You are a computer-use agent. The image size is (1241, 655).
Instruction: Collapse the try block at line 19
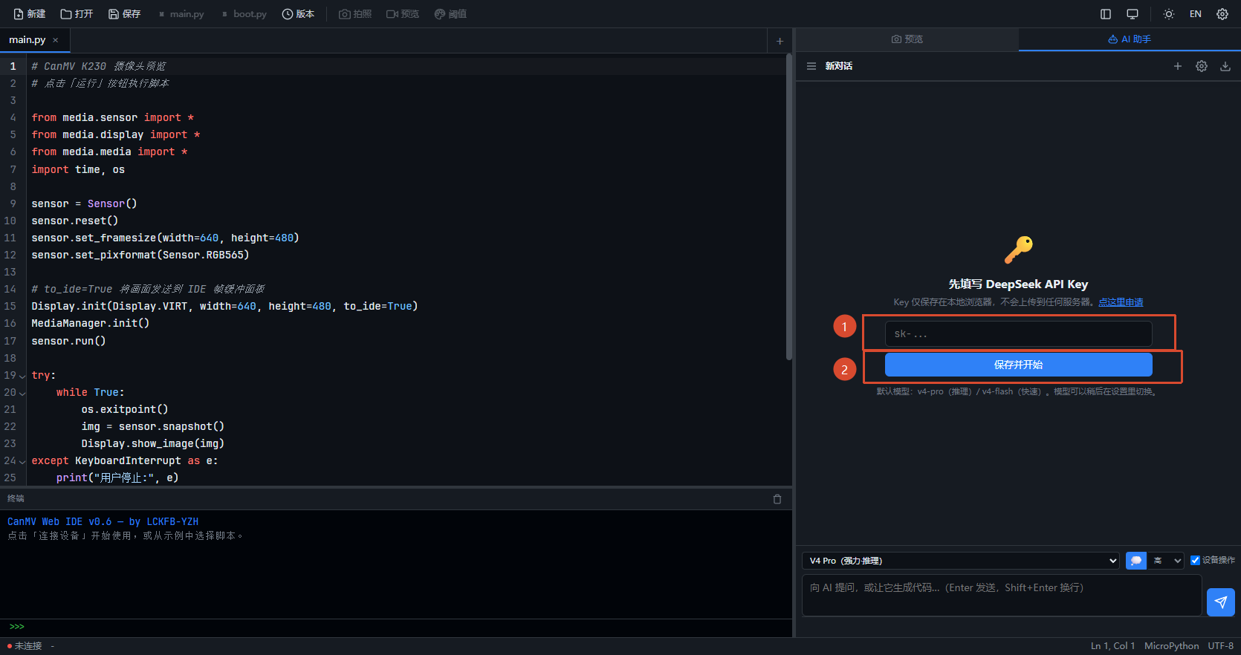click(x=22, y=377)
